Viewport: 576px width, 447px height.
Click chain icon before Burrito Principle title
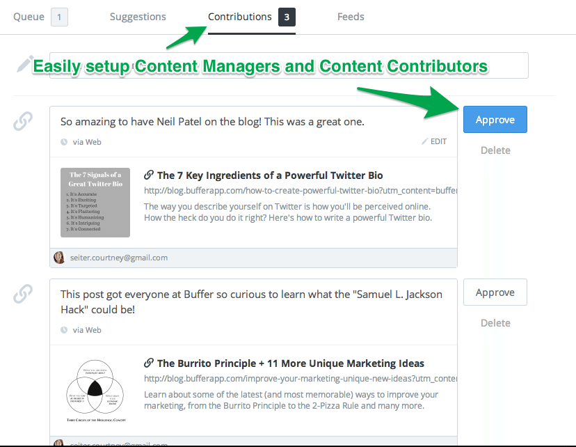pos(148,363)
